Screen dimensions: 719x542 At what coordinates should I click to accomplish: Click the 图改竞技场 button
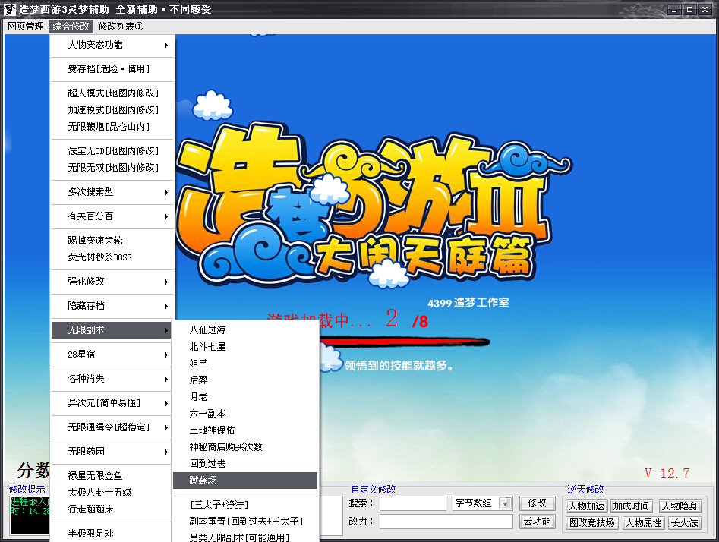[x=592, y=523]
